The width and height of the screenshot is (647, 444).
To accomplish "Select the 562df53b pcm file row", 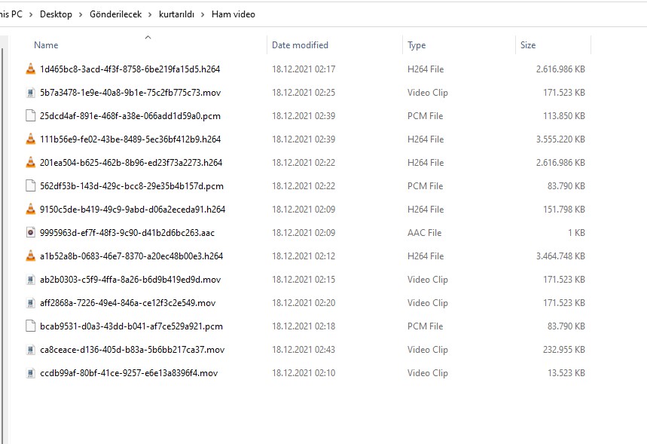I will click(131, 186).
